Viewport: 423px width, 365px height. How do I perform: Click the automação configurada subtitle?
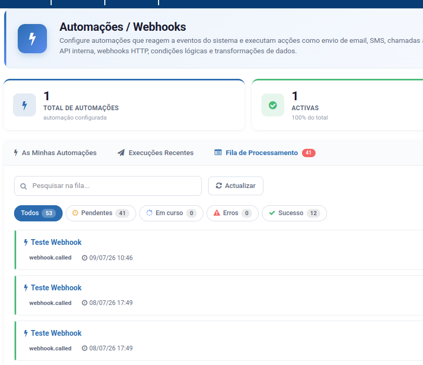(x=75, y=117)
